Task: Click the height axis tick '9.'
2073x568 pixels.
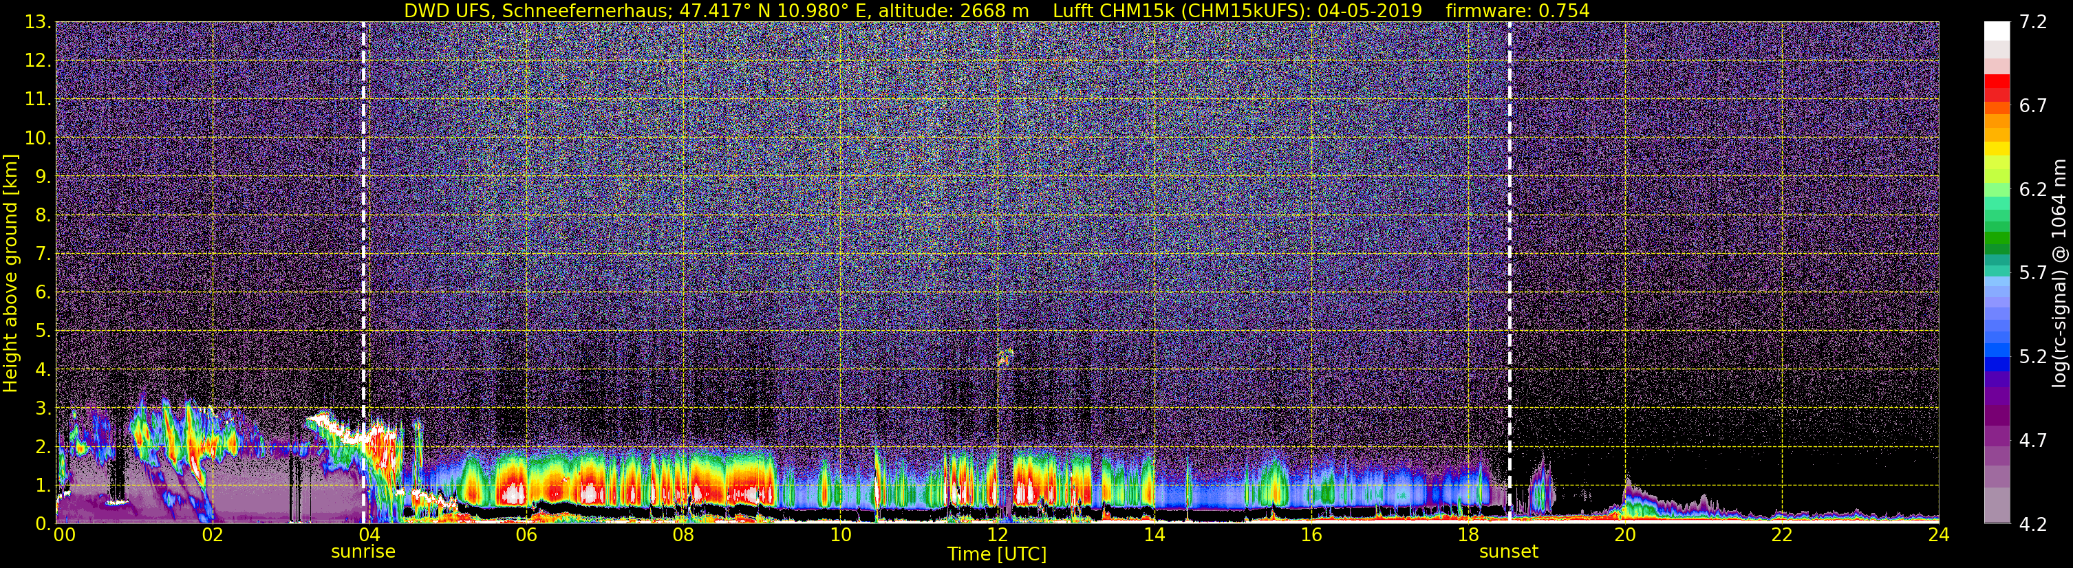Action: [43, 177]
